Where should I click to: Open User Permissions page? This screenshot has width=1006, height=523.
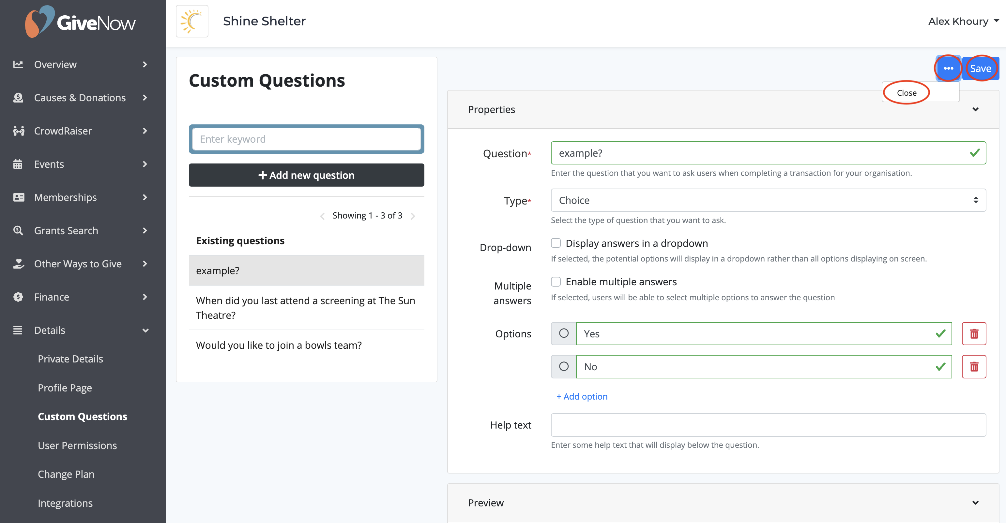click(x=77, y=445)
